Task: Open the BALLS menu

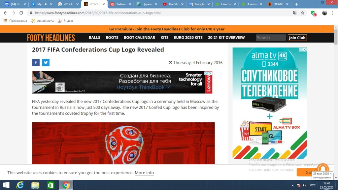Action: pos(94,38)
